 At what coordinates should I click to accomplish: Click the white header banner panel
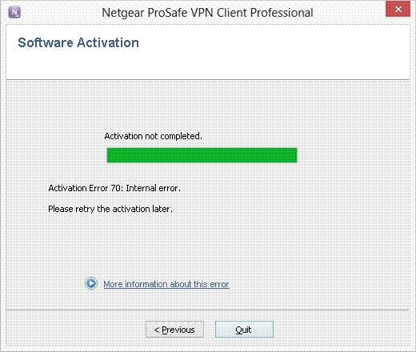207,52
